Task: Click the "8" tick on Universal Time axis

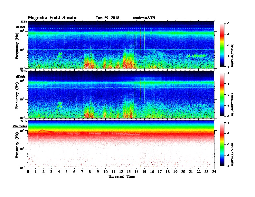Action: pos(90,172)
